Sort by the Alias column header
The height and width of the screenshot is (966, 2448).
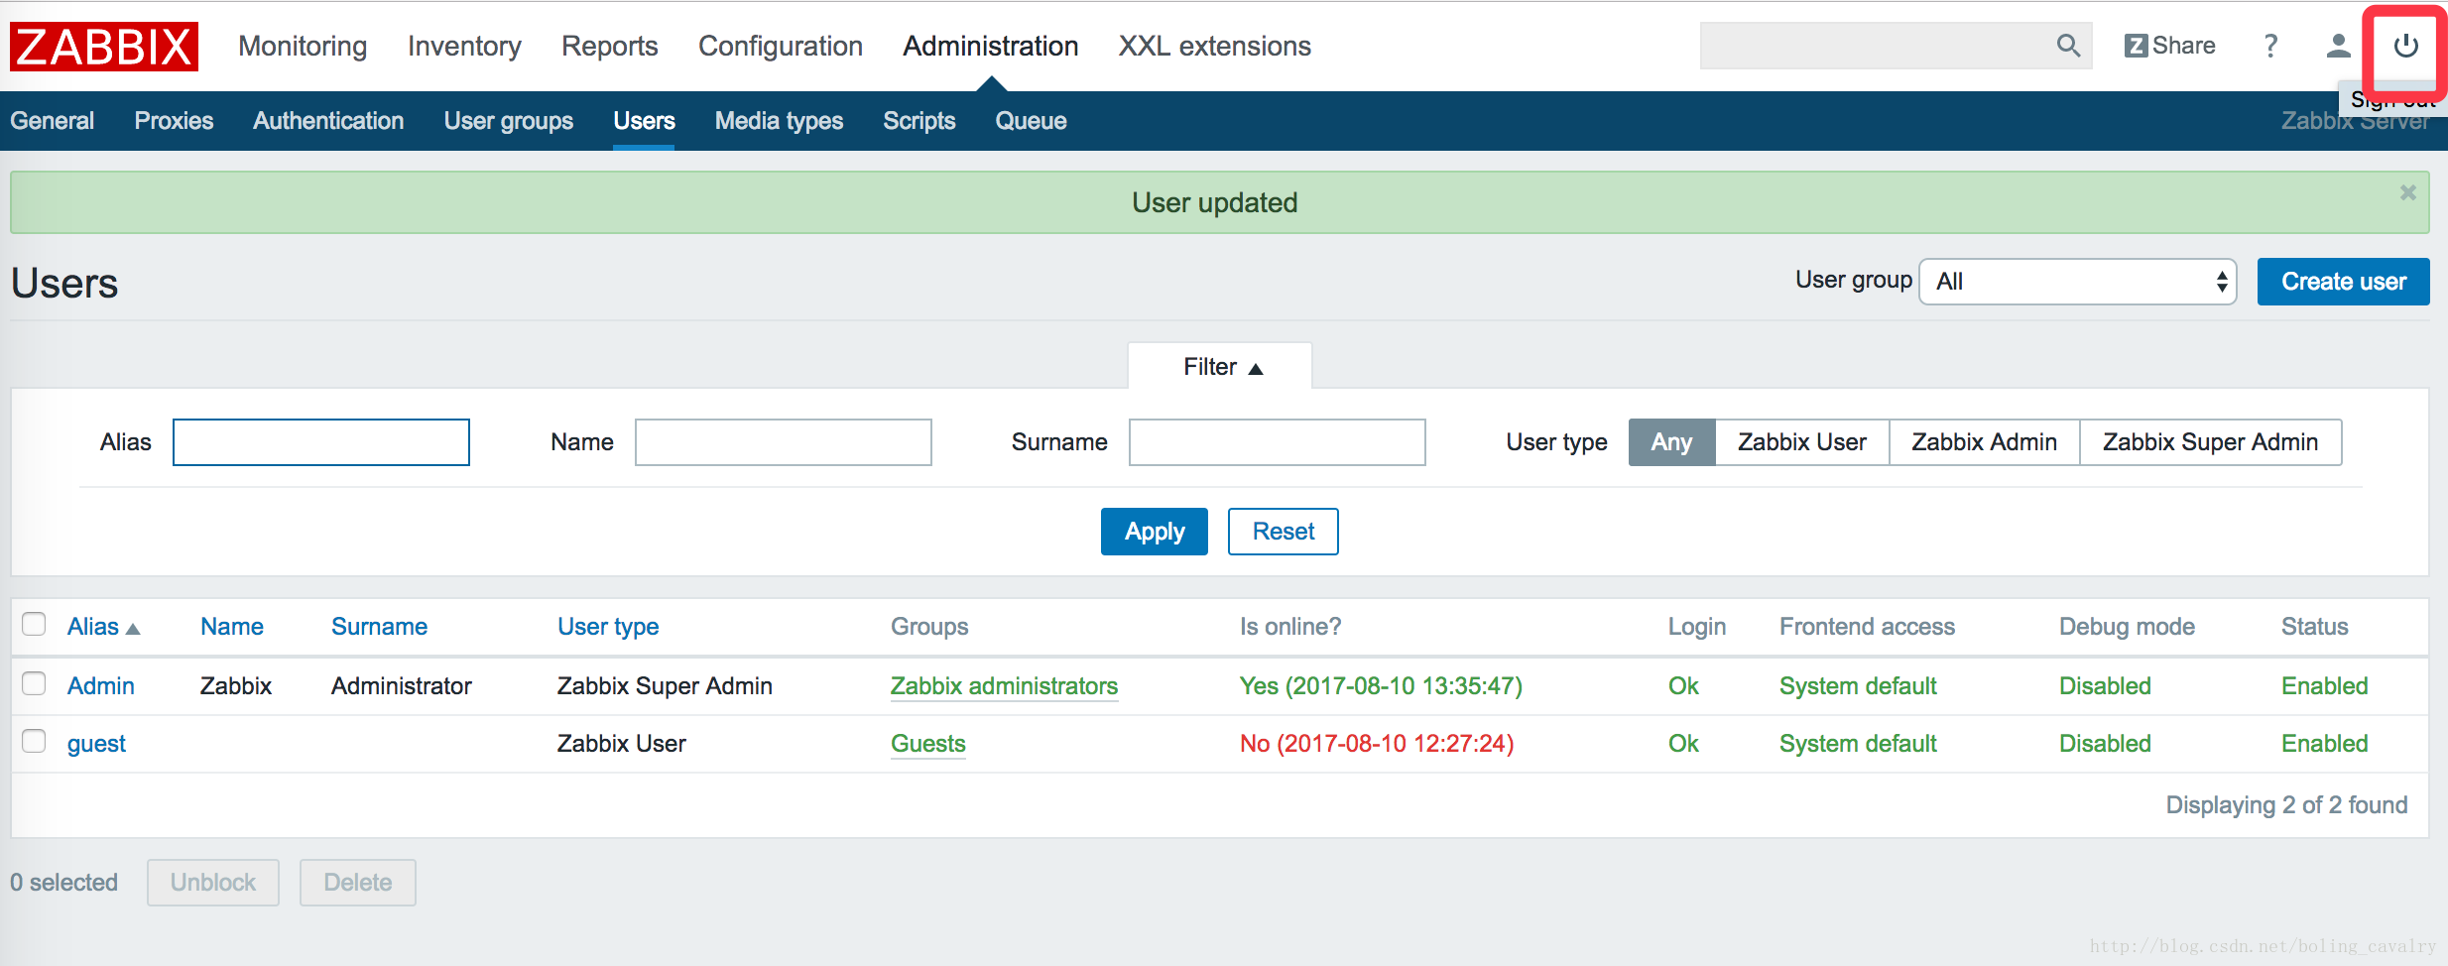coord(103,627)
